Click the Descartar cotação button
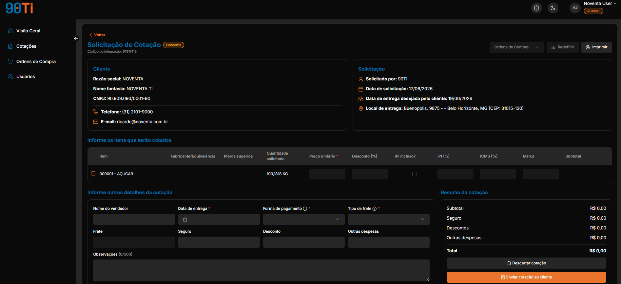This screenshot has width=621, height=284. click(526, 263)
